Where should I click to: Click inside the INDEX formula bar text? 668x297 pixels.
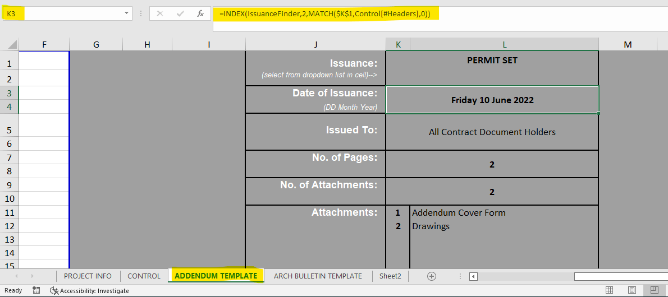tap(324, 14)
